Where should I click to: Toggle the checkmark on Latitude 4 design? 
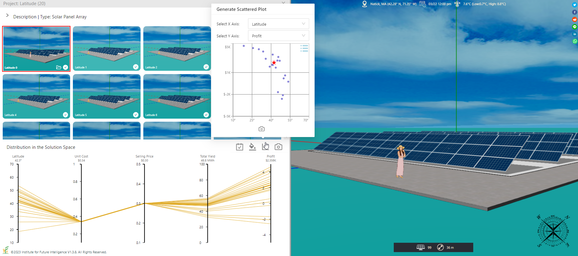[x=65, y=115]
